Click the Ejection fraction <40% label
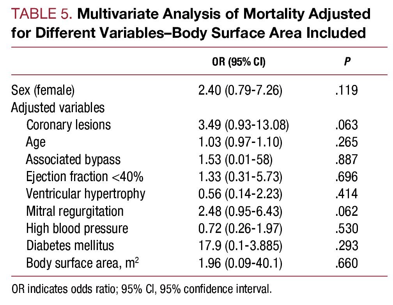The height and width of the screenshot is (305, 393). coord(85,176)
